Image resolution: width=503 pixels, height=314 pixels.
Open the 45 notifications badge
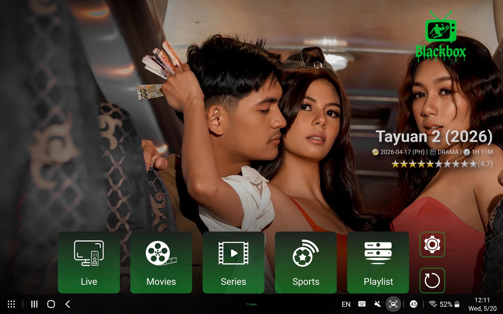coord(413,304)
